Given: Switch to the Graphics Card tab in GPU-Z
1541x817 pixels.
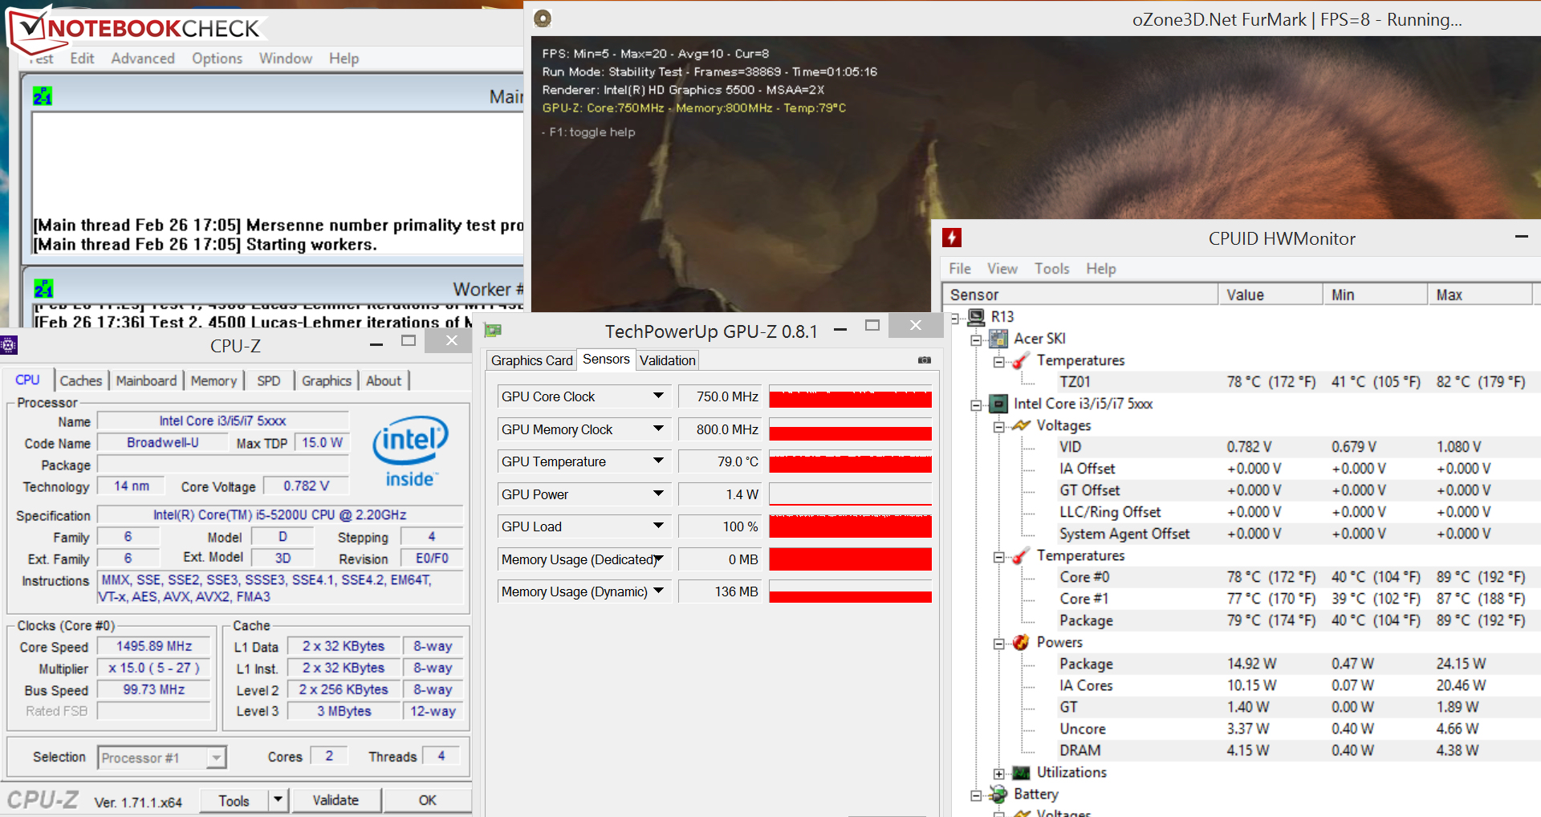Looking at the screenshot, I should click(x=532, y=360).
